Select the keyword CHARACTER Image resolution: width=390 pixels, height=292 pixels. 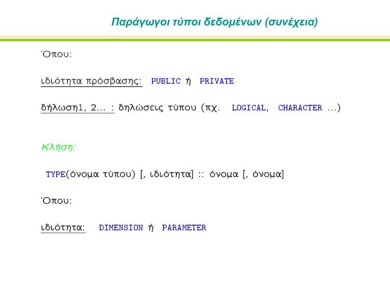pyautogui.click(x=300, y=108)
